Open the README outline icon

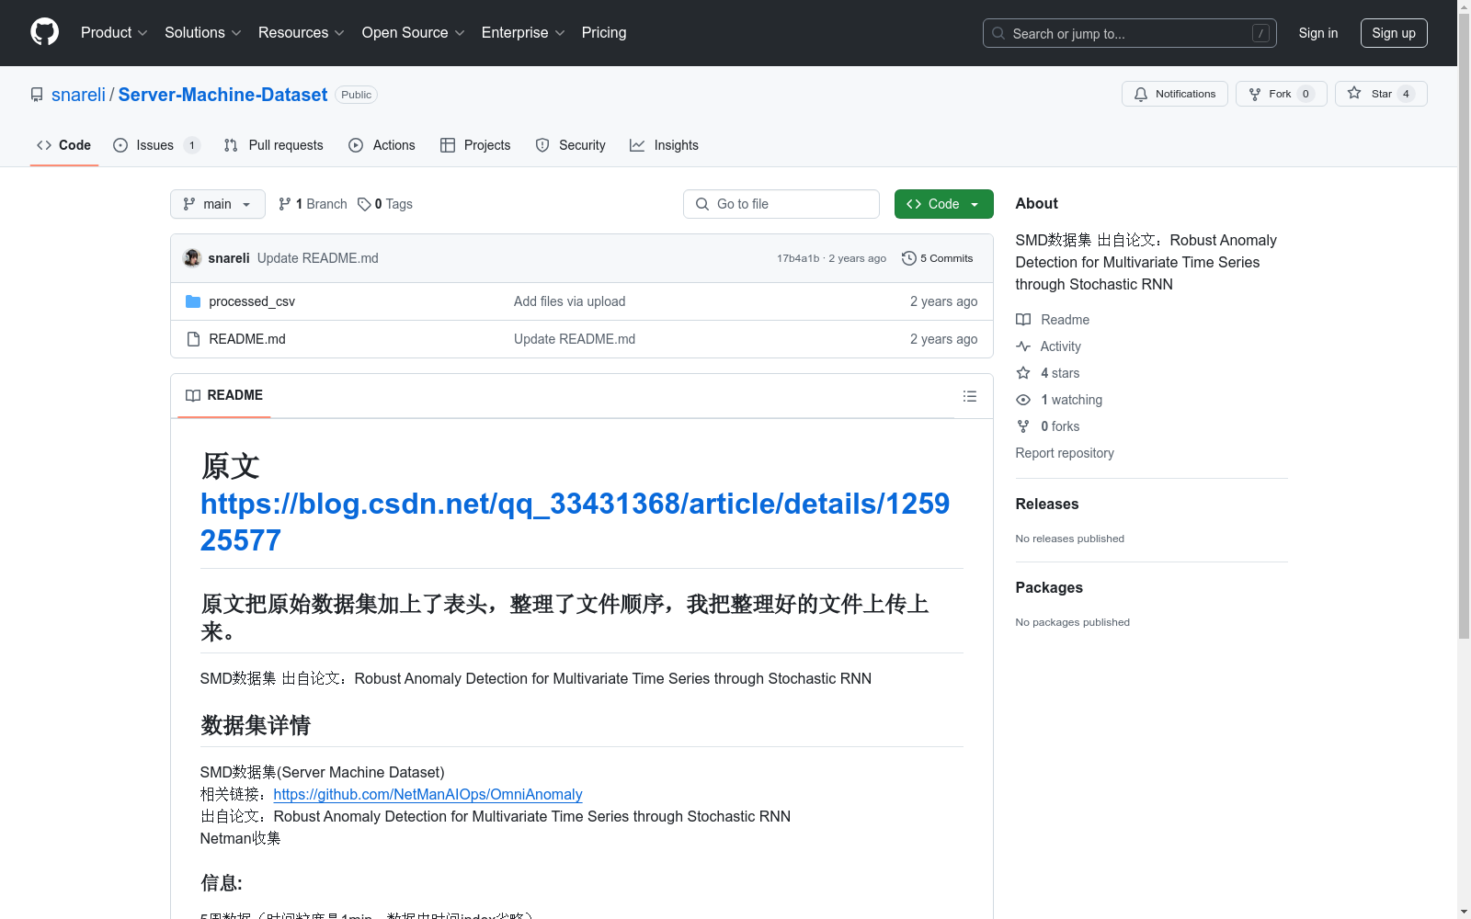pyautogui.click(x=970, y=396)
